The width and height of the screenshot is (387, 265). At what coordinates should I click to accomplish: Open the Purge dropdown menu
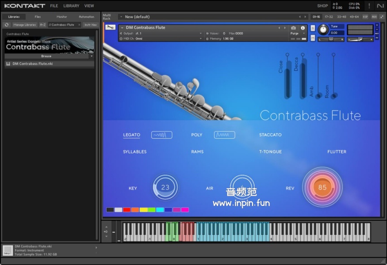pos(304,33)
